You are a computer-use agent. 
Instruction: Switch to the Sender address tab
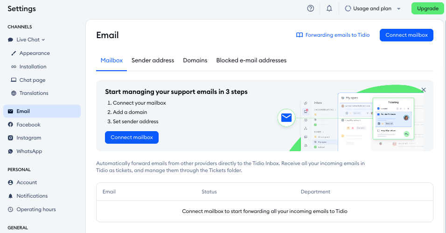click(x=153, y=60)
